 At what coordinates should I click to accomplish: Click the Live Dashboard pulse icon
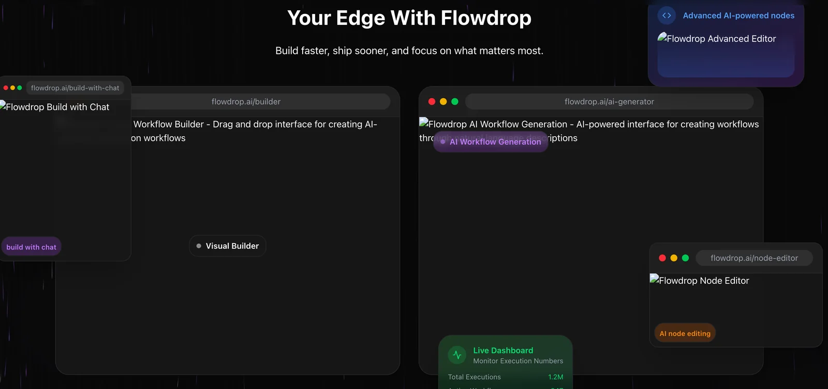point(457,355)
